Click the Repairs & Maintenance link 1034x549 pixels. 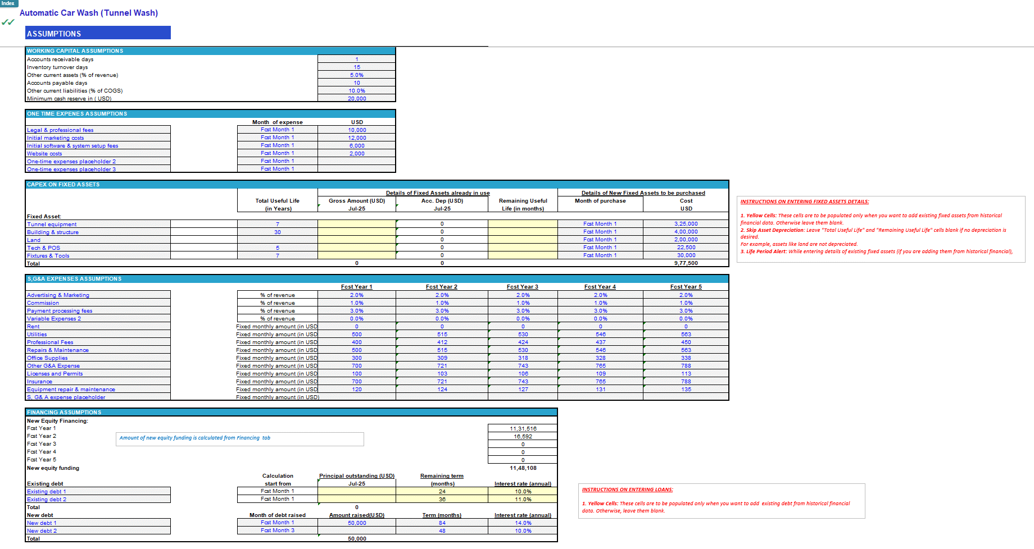(x=58, y=350)
